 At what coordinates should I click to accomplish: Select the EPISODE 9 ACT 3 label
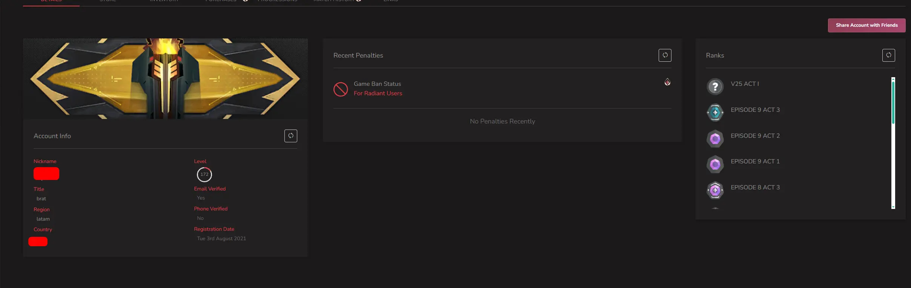755,110
